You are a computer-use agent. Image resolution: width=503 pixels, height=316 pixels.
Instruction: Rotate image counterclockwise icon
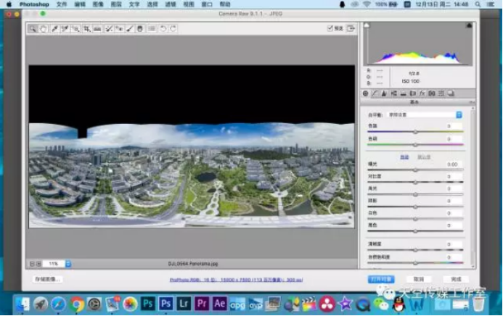[163, 29]
